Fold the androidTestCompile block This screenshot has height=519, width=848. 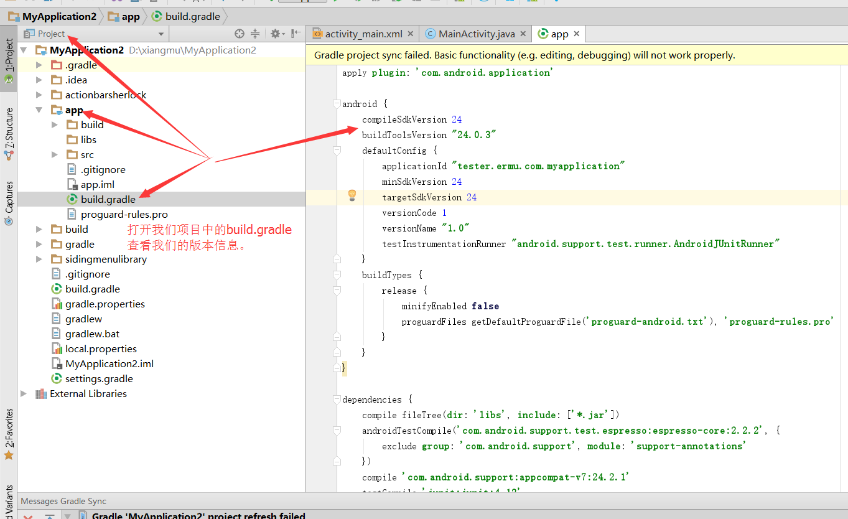click(x=337, y=431)
